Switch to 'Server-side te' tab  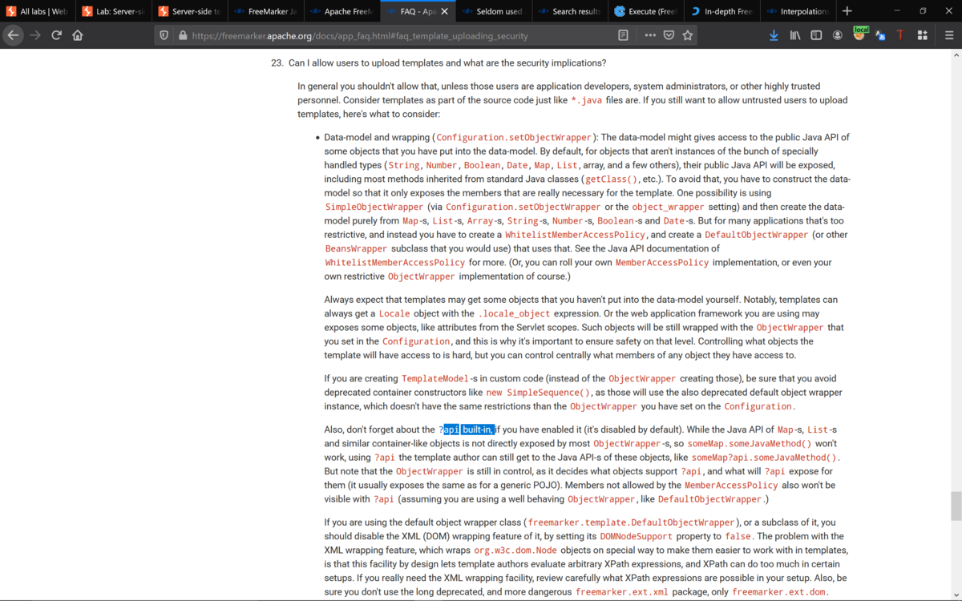188,11
